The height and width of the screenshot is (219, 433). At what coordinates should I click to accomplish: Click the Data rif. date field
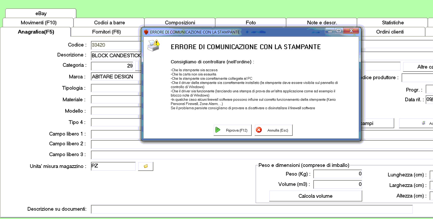point(429,100)
